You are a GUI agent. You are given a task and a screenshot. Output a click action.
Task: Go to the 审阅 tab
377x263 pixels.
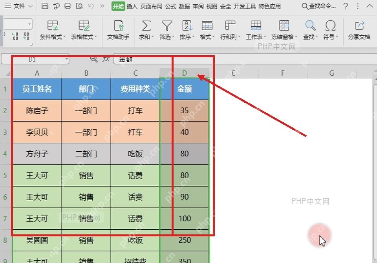198,6
